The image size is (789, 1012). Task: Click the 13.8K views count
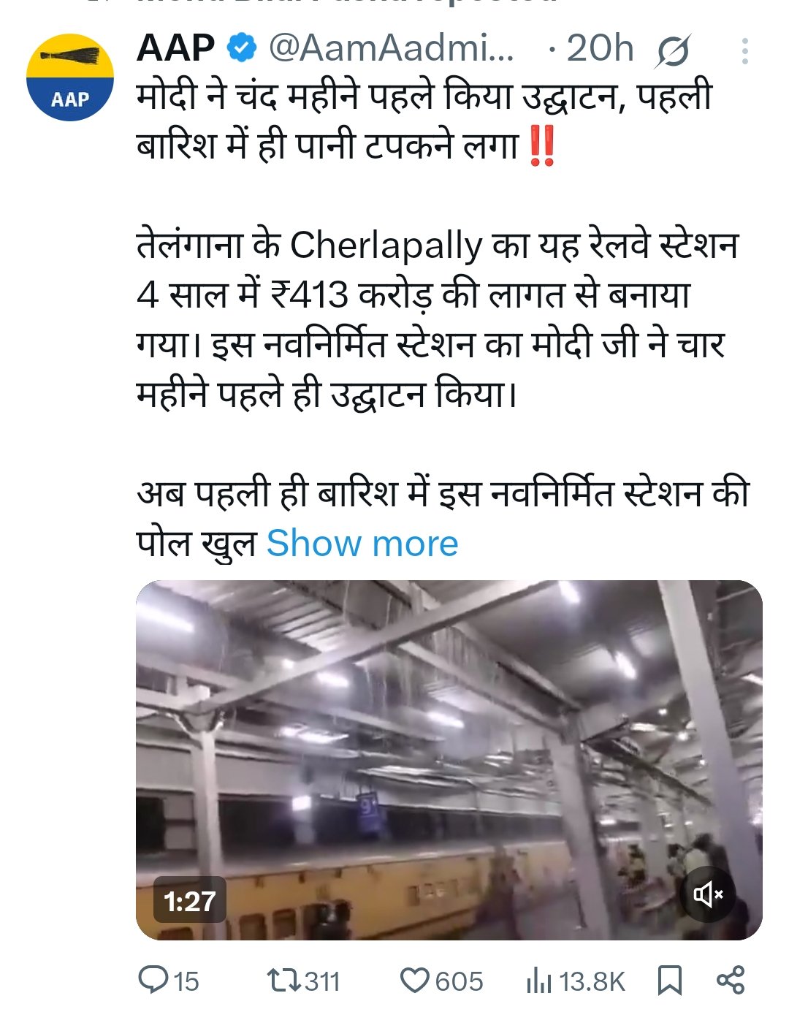click(592, 981)
